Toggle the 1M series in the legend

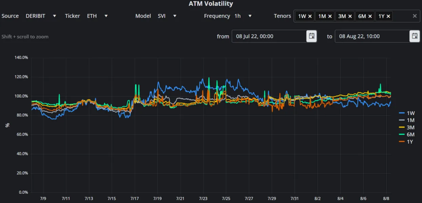[x=407, y=120]
